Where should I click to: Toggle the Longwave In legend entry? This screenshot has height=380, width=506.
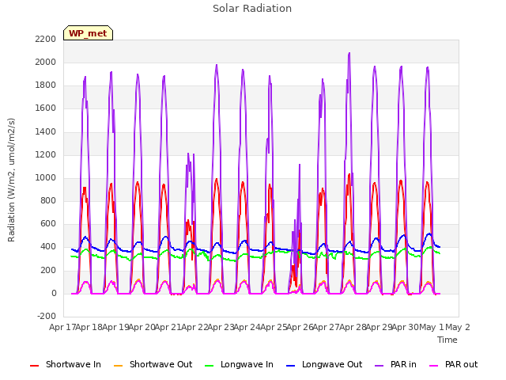tap(239, 364)
